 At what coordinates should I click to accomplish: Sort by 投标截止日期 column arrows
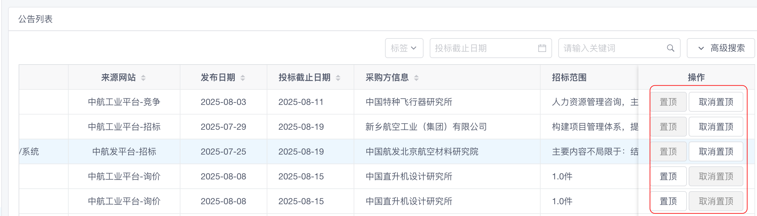coord(338,78)
